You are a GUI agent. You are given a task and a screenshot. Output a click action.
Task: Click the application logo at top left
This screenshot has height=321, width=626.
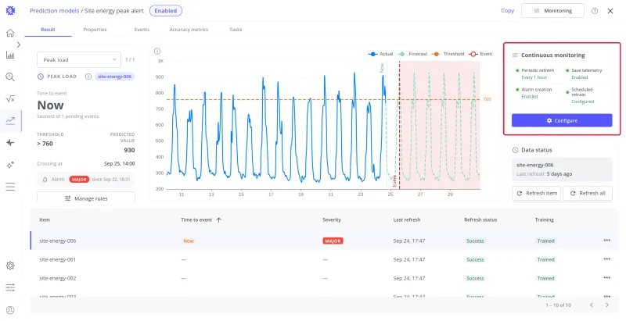[10, 11]
